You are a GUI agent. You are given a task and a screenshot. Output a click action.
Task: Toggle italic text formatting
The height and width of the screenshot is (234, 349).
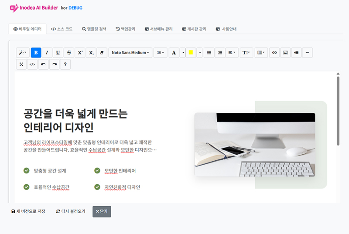point(47,53)
